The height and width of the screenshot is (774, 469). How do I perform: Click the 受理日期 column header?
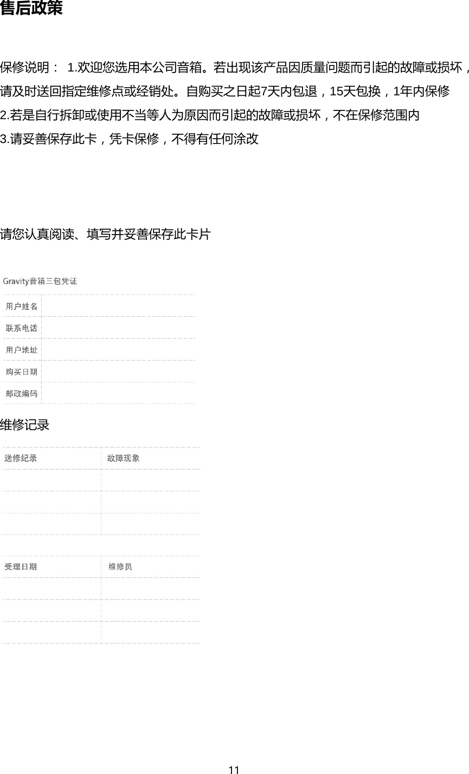coord(23,565)
